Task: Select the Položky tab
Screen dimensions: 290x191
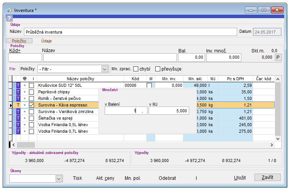Action: pos(19,41)
